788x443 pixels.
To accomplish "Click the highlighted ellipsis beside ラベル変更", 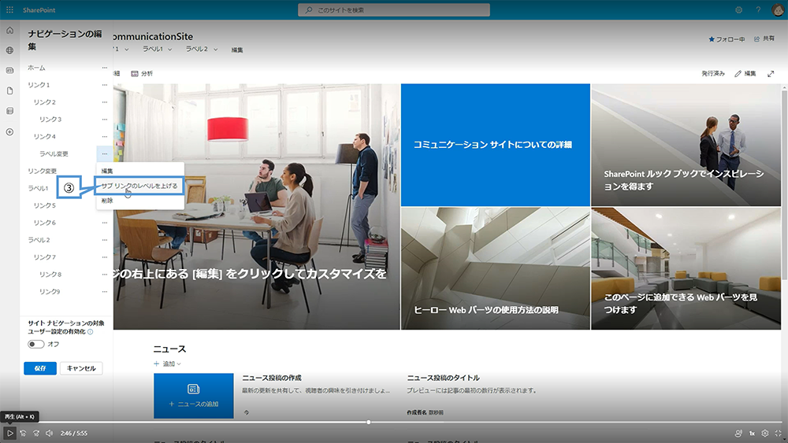I will pos(105,153).
